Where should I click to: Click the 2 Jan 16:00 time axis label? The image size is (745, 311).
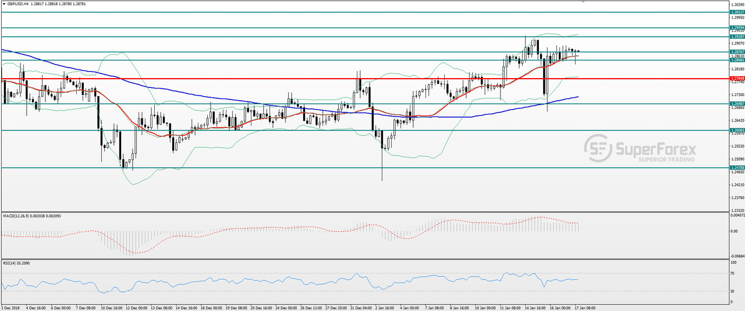385,308
